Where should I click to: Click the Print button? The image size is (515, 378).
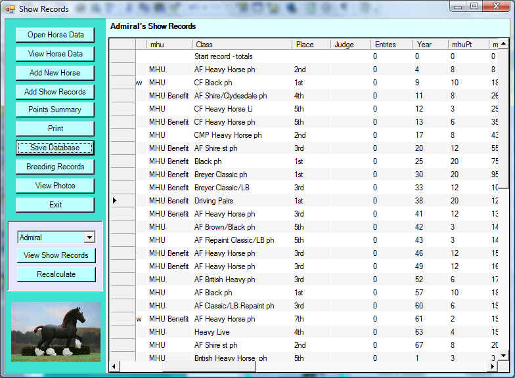[x=55, y=129]
